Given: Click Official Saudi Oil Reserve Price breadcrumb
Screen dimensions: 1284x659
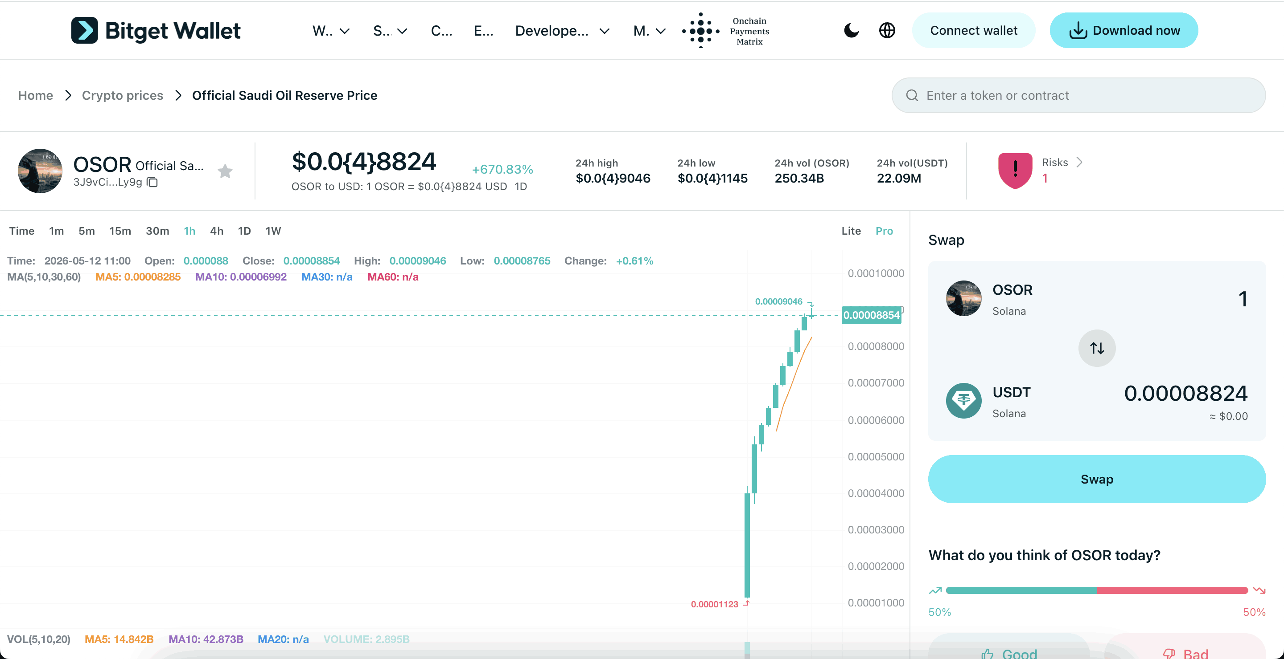Looking at the screenshot, I should click(284, 95).
